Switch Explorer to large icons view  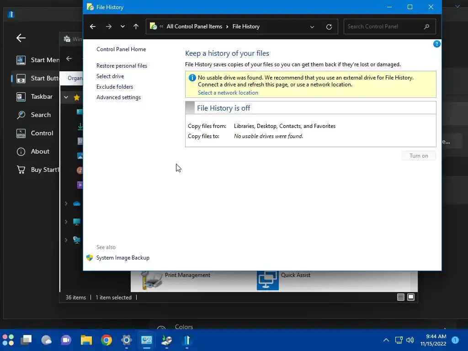[411, 297]
